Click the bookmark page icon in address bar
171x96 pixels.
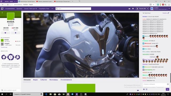(151, 5)
